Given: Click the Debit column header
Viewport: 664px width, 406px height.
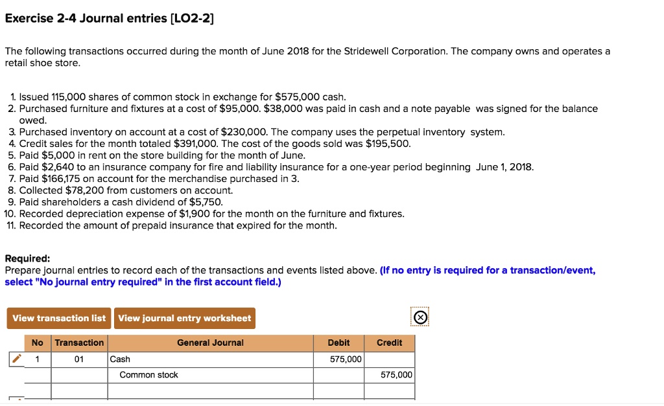Looking at the screenshot, I should [338, 343].
